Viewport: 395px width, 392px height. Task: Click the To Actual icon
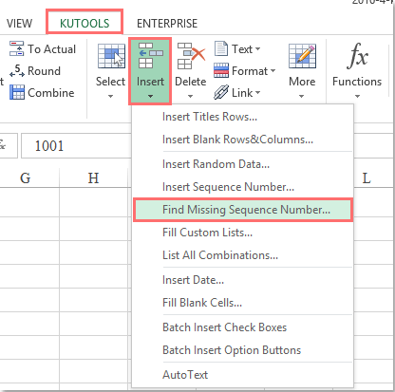point(16,48)
